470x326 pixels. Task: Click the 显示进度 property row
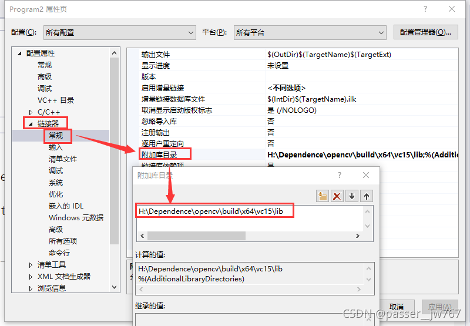click(298, 65)
